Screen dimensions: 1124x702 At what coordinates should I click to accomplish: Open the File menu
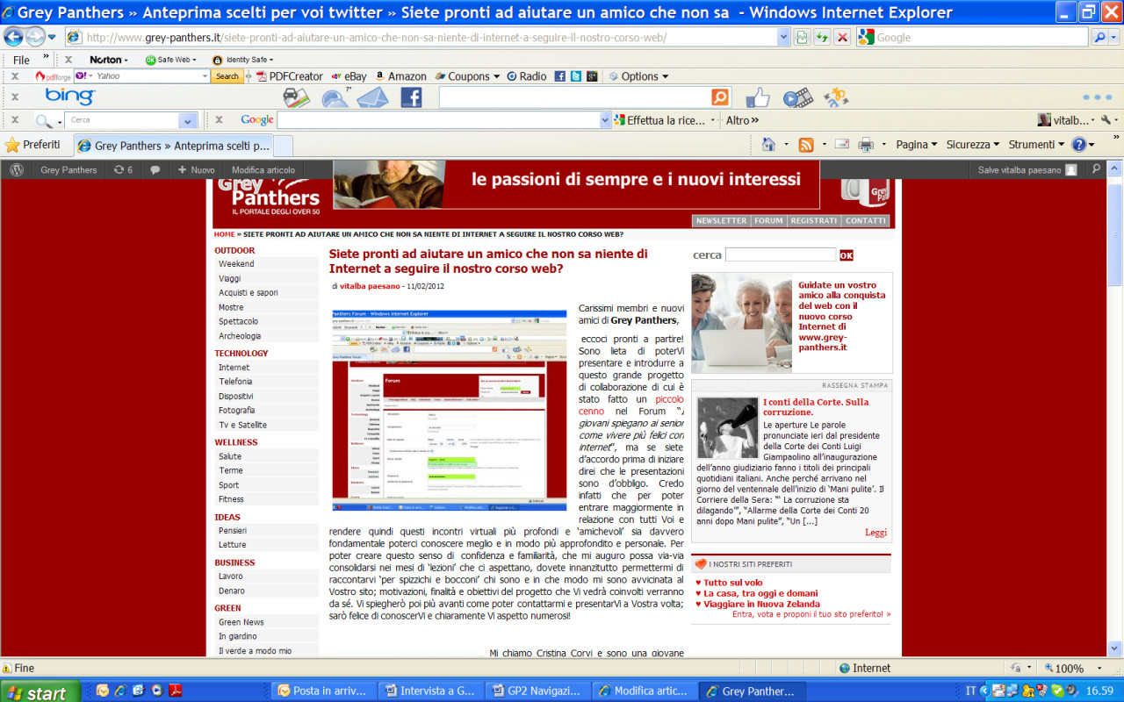(x=21, y=60)
